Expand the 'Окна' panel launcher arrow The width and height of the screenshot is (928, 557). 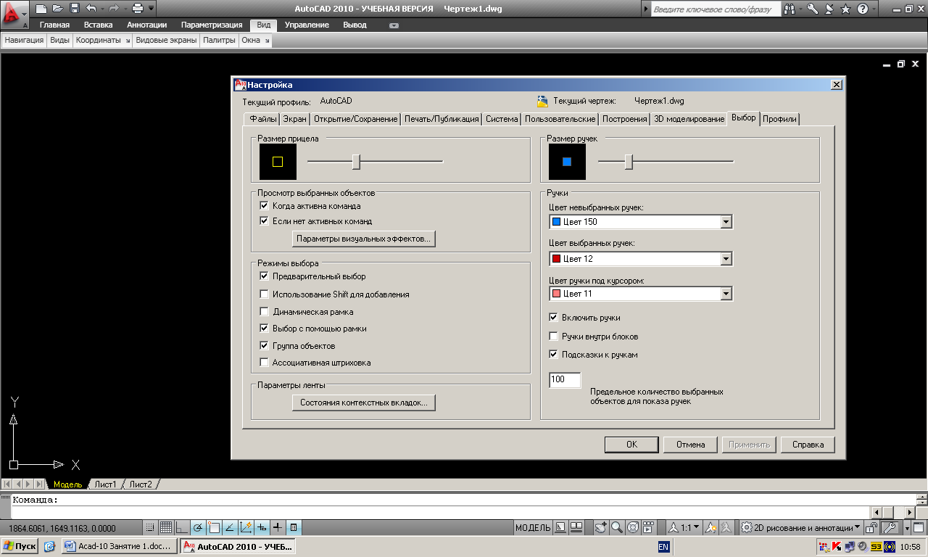pos(267,41)
